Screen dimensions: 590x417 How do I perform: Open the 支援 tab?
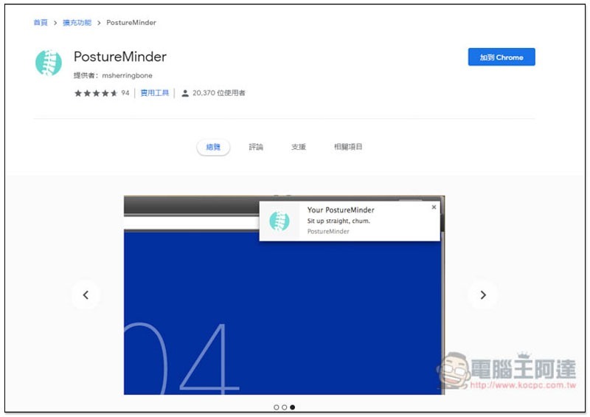(x=299, y=147)
